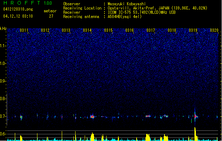Screen dimensions: 222x141
Task: Click the 0.7 kHz axis label
Action: tap(3, 116)
